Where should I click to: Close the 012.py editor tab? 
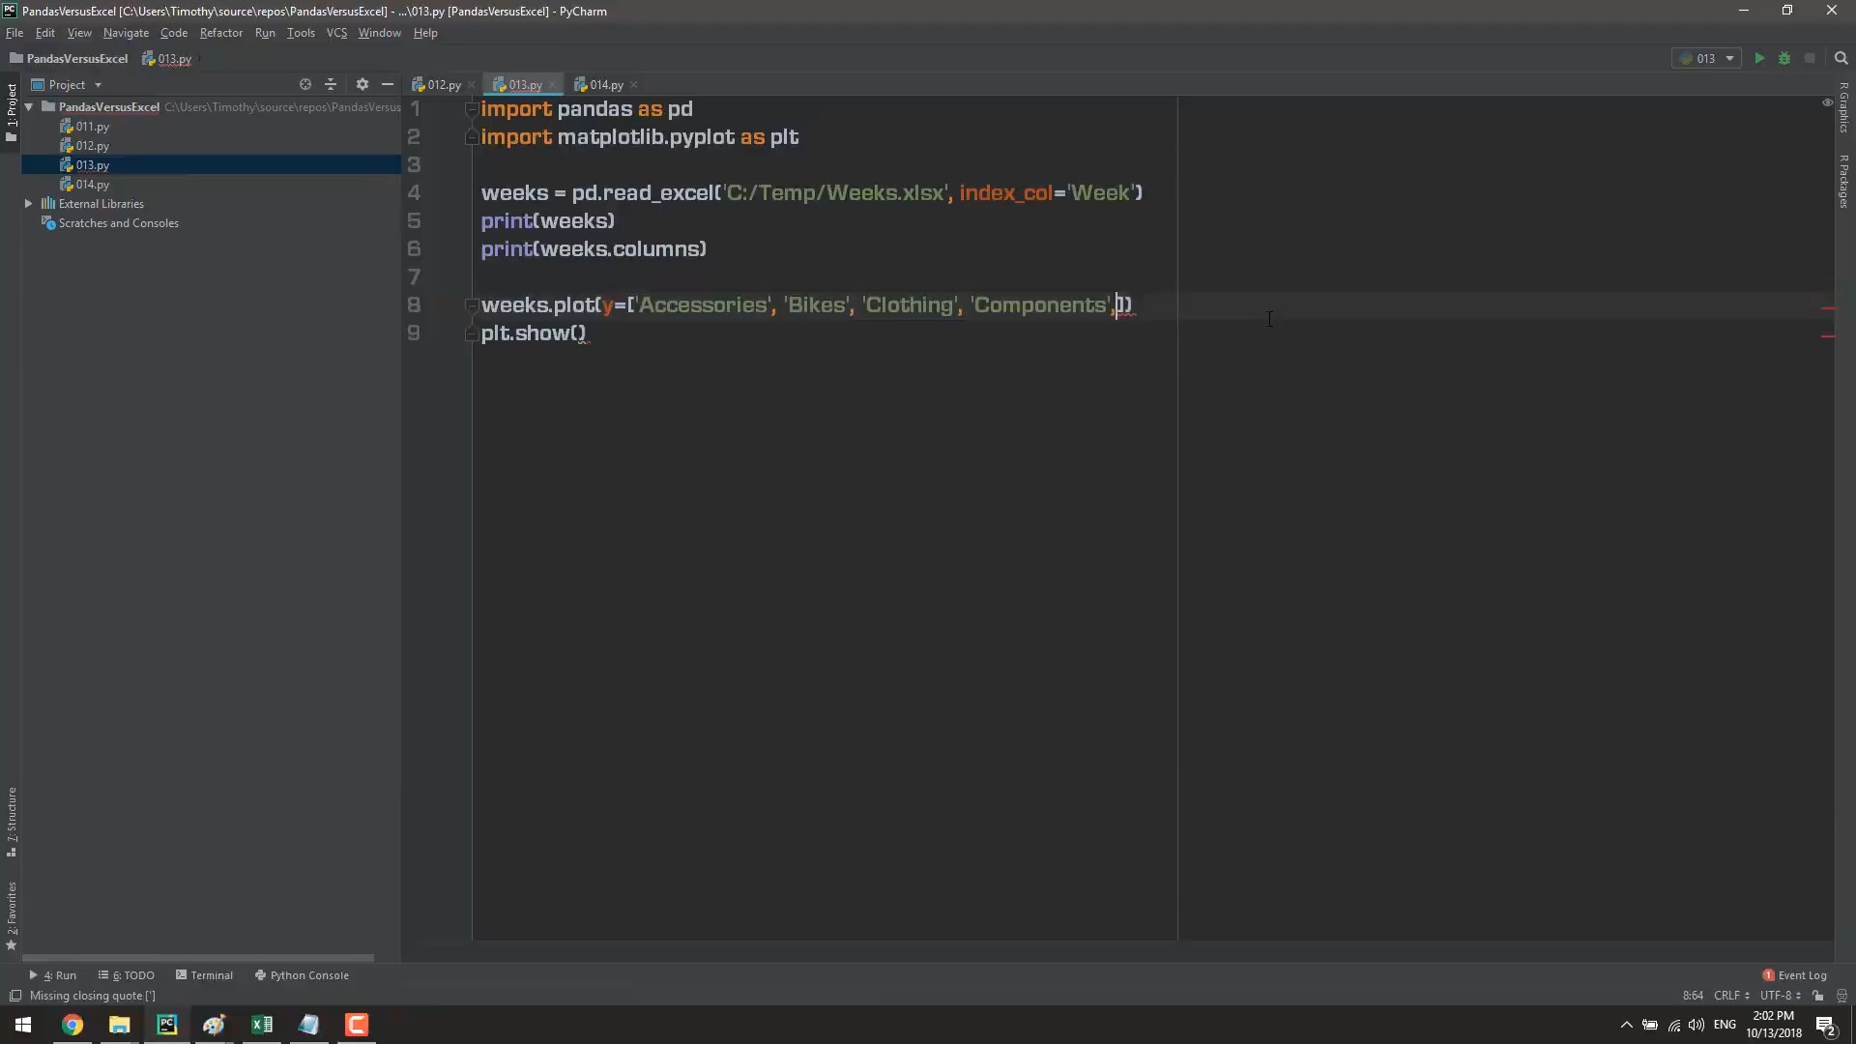click(472, 85)
